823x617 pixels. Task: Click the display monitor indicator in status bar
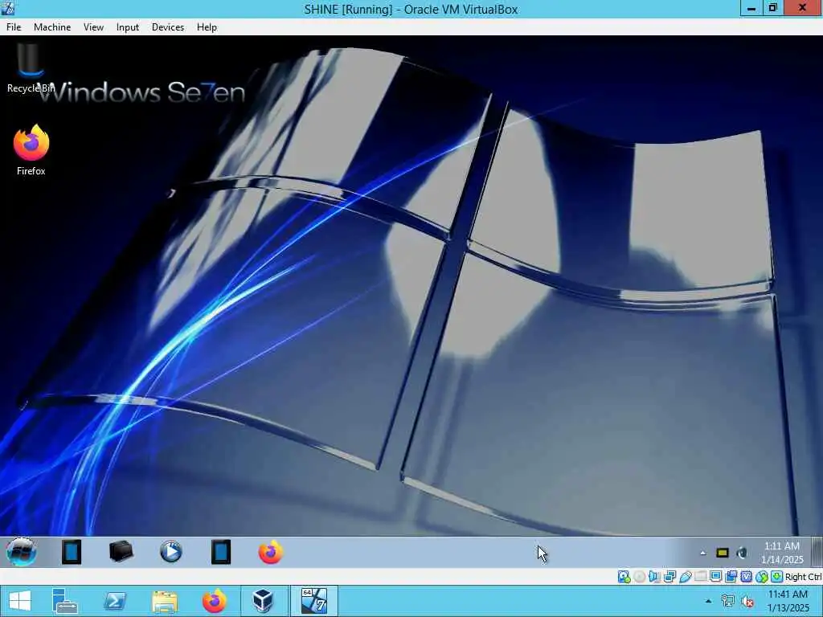tap(715, 577)
